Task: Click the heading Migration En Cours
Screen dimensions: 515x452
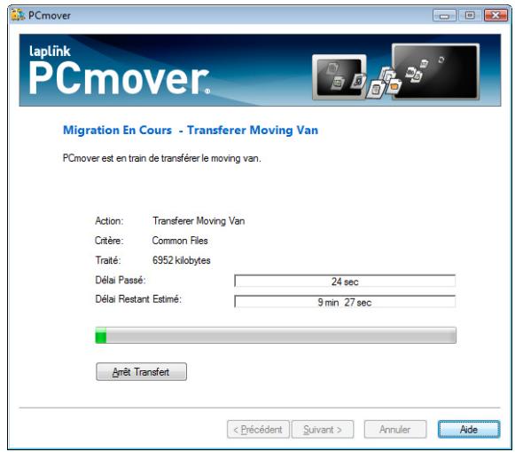Action: 117,131
